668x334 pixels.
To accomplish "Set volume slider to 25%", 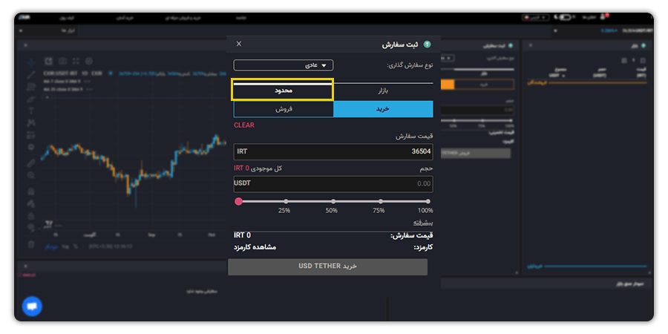I will click(x=286, y=201).
